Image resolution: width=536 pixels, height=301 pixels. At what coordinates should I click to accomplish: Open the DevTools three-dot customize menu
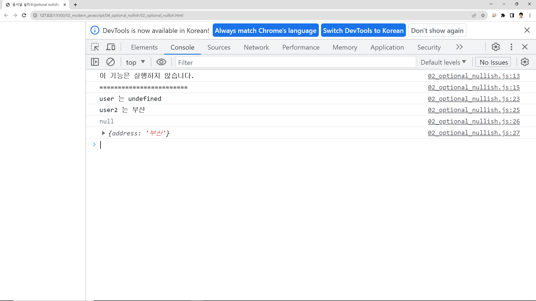tap(511, 47)
